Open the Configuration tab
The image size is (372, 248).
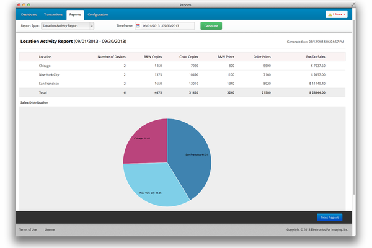(x=97, y=15)
